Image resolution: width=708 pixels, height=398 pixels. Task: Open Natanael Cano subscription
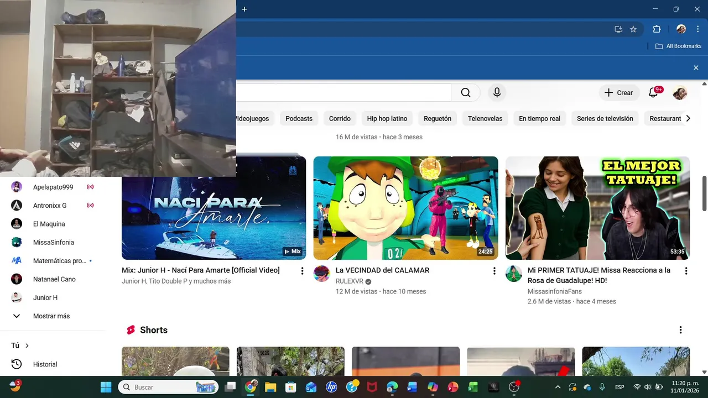click(x=53, y=279)
